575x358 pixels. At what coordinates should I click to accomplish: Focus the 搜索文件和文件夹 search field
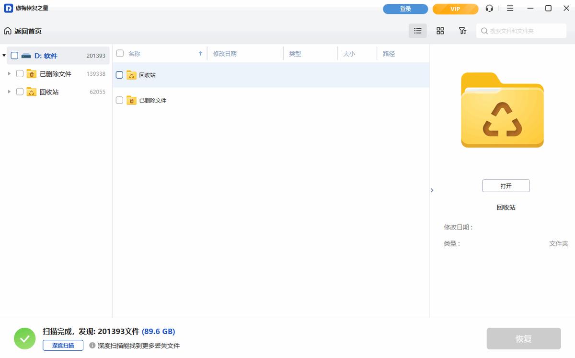[521, 31]
